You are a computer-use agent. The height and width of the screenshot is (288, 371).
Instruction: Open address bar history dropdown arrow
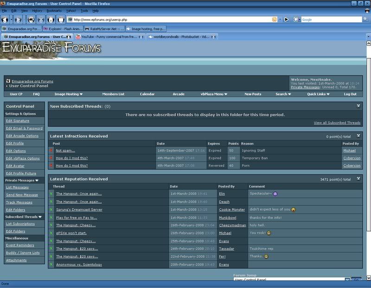[x=280, y=19]
